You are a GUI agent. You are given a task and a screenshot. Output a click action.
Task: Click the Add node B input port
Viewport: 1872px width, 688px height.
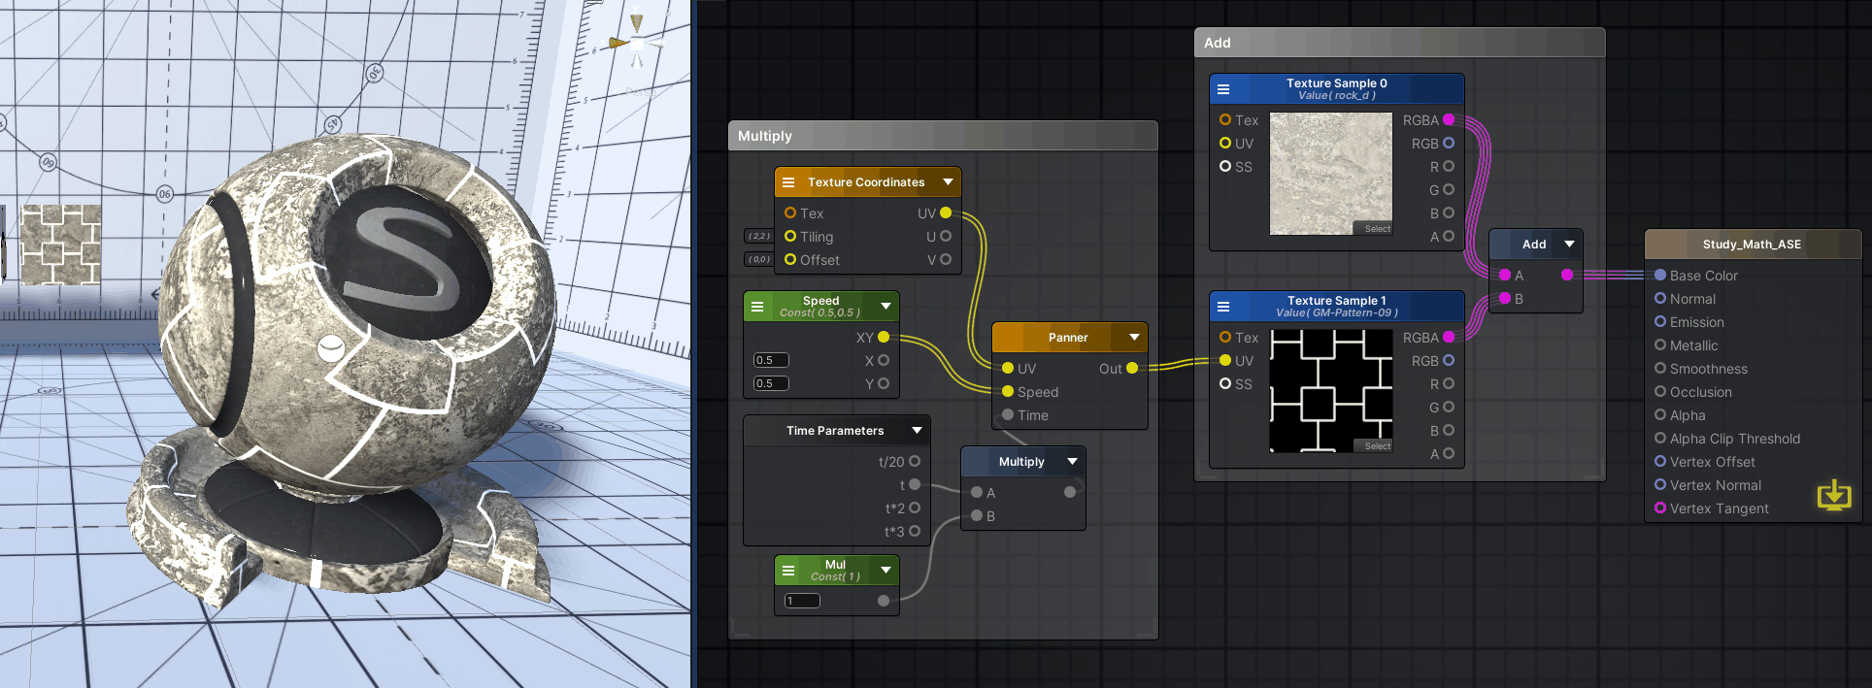tap(1505, 299)
